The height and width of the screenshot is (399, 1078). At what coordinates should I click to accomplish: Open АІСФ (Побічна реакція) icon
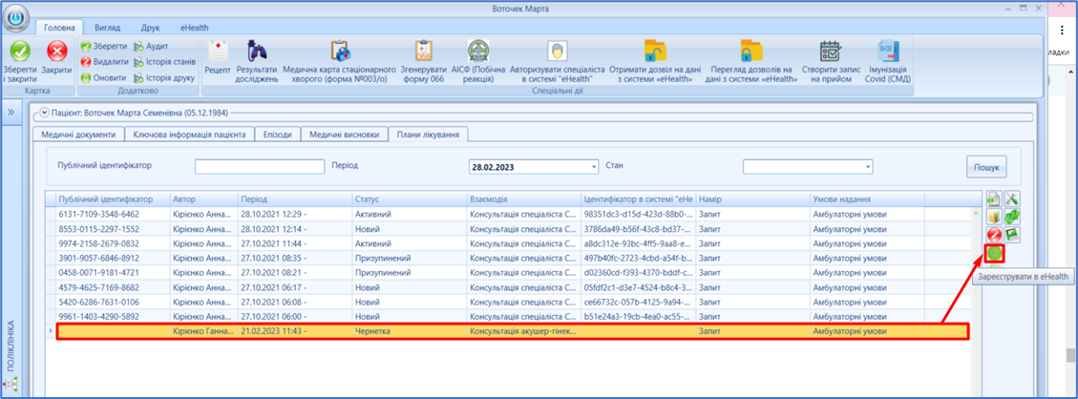pos(478,52)
